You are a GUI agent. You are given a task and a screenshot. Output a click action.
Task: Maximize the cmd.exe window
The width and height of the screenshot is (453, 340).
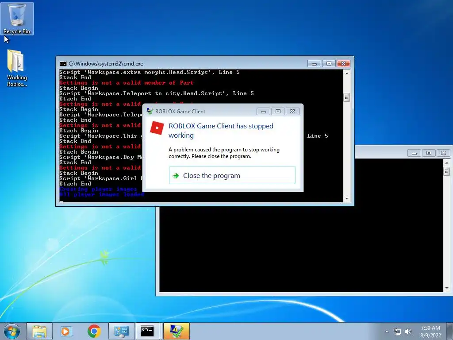(329, 64)
